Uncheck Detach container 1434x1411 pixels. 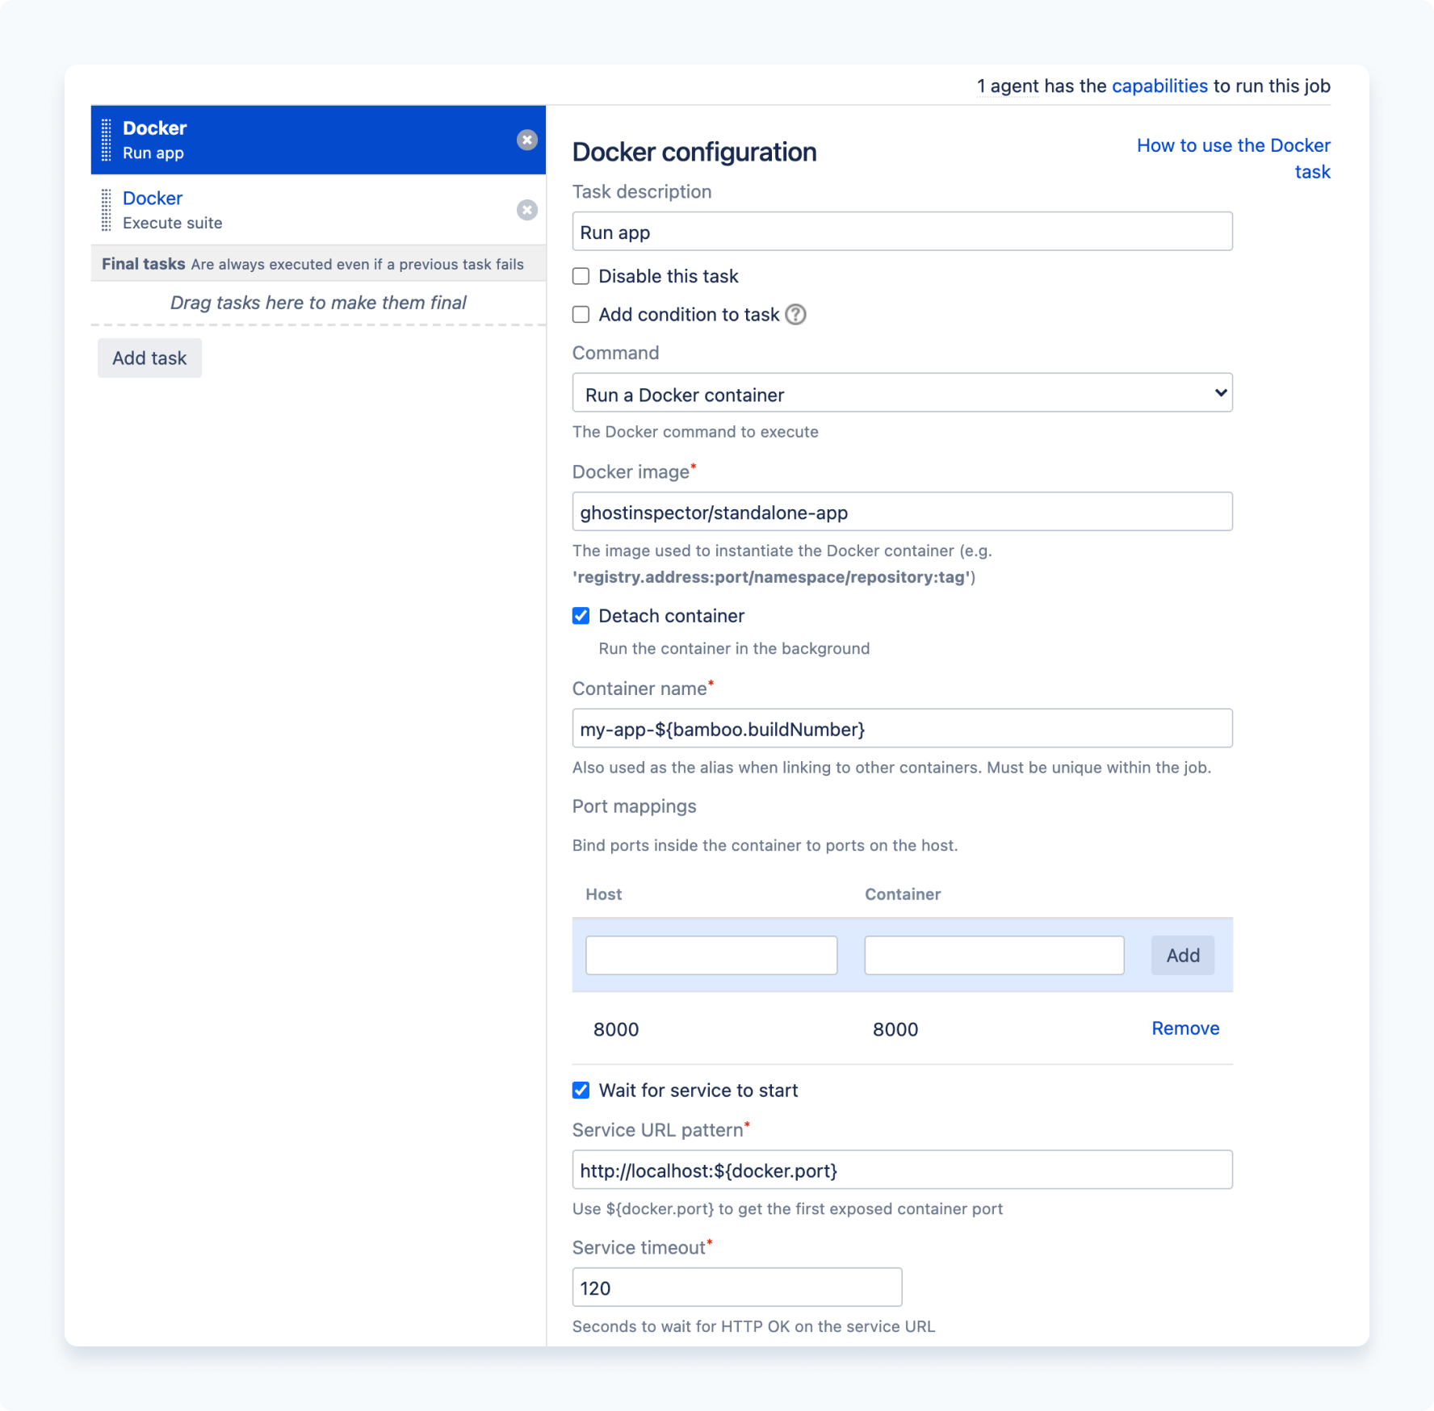pos(581,616)
